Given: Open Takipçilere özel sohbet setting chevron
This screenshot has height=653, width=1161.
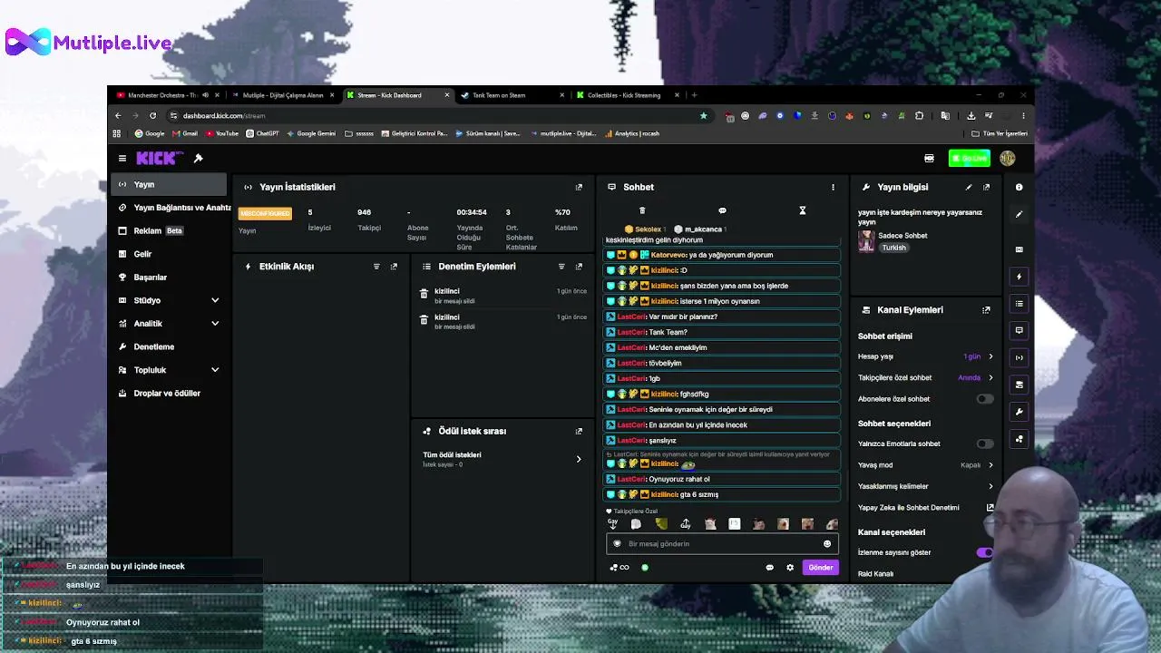Looking at the screenshot, I should (x=990, y=378).
